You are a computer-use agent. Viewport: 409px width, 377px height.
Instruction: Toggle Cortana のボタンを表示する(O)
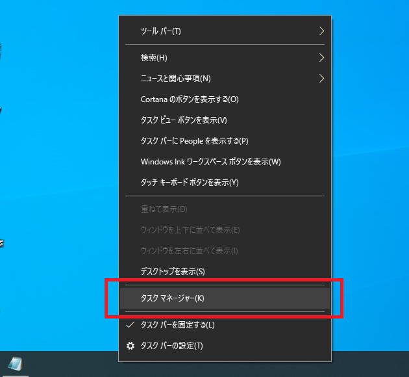[x=225, y=99]
